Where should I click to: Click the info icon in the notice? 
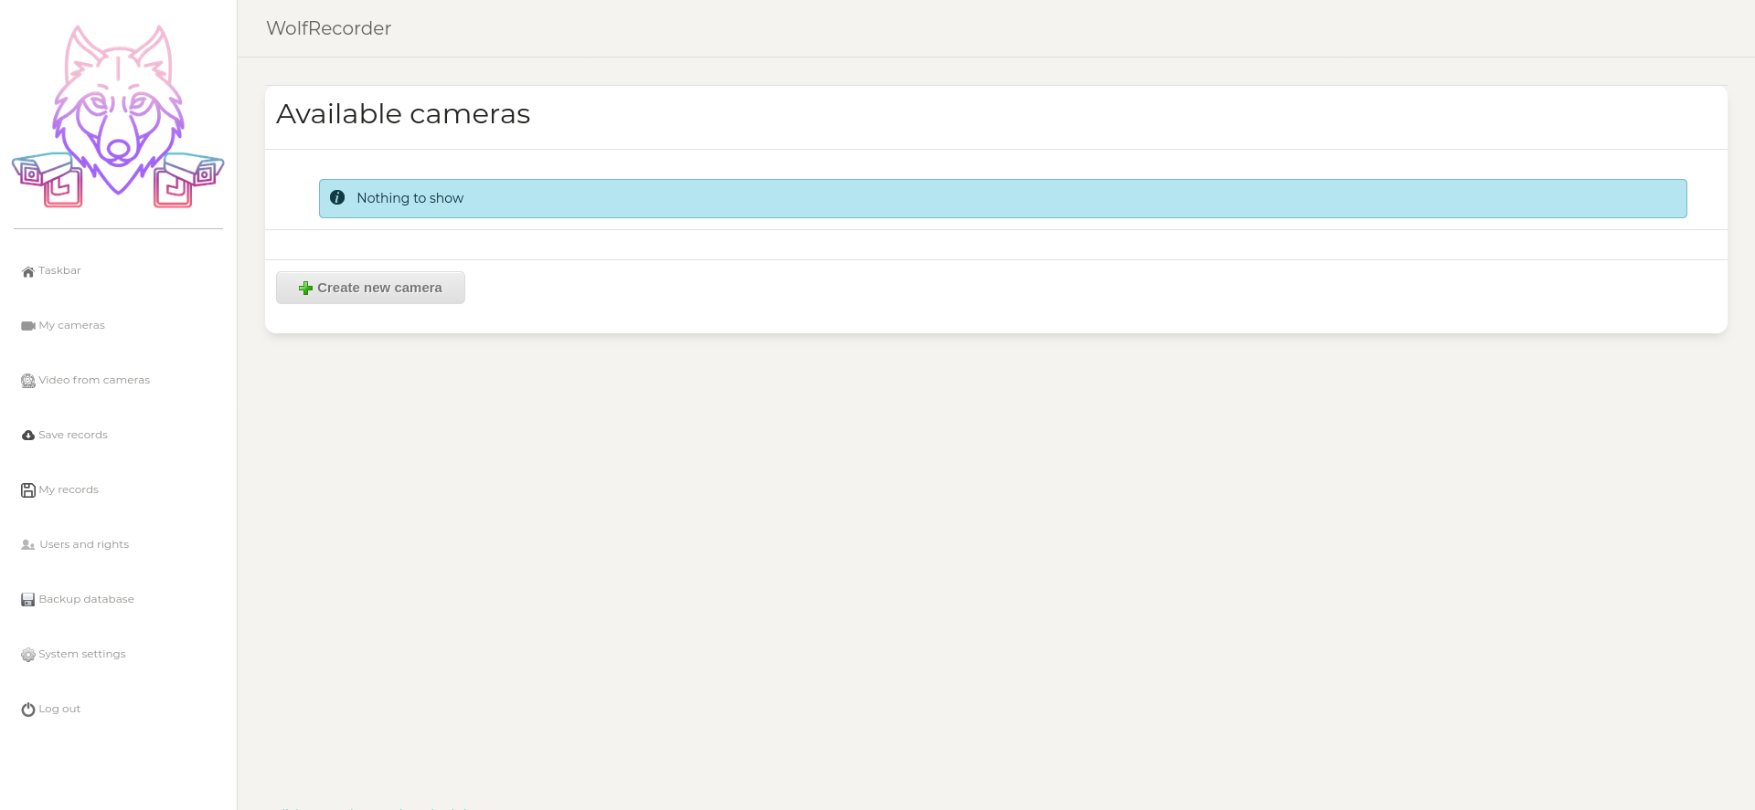pyautogui.click(x=337, y=197)
